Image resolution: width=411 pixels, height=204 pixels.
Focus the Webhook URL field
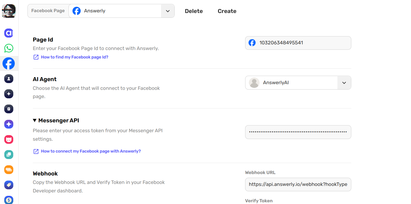[298, 184]
